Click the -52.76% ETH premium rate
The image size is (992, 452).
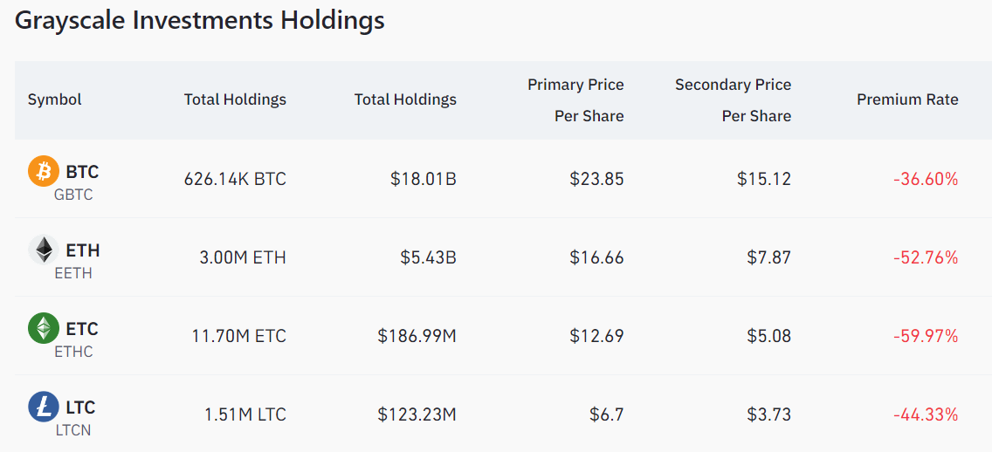click(x=926, y=257)
